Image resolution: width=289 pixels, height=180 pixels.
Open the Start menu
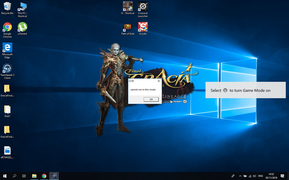click(x=4, y=176)
